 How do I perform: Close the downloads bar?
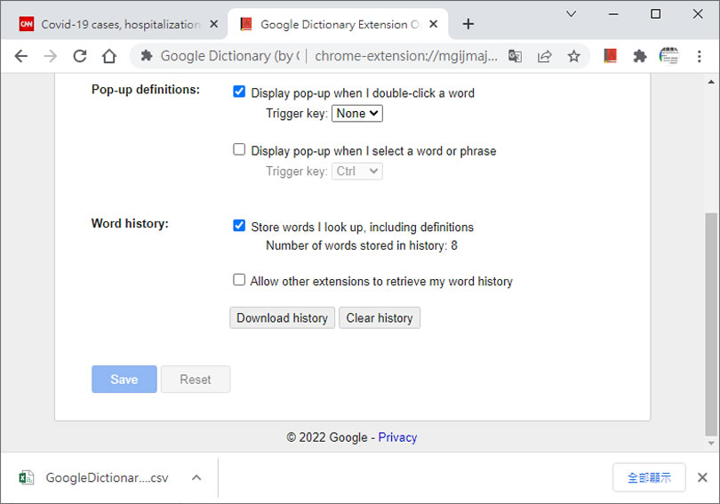pyautogui.click(x=702, y=477)
